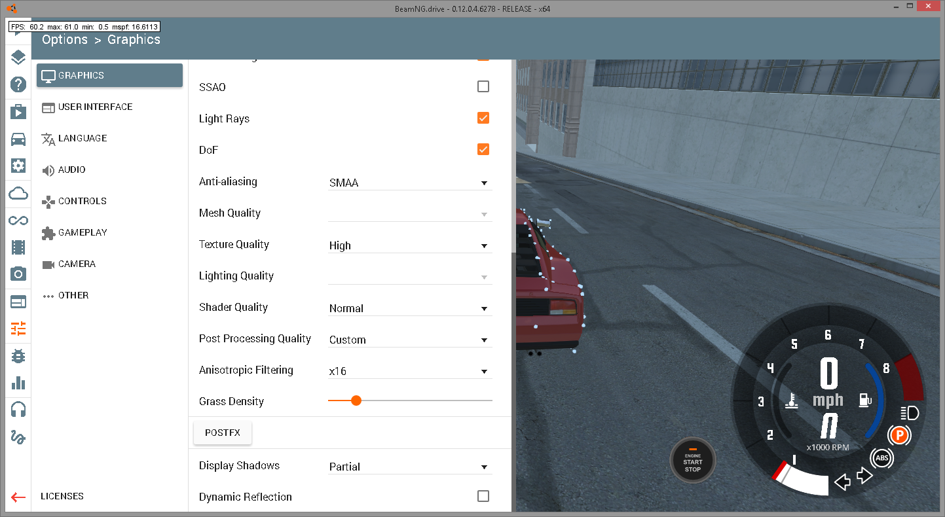Switch to Audio options
The height and width of the screenshot is (517, 945).
coord(109,169)
